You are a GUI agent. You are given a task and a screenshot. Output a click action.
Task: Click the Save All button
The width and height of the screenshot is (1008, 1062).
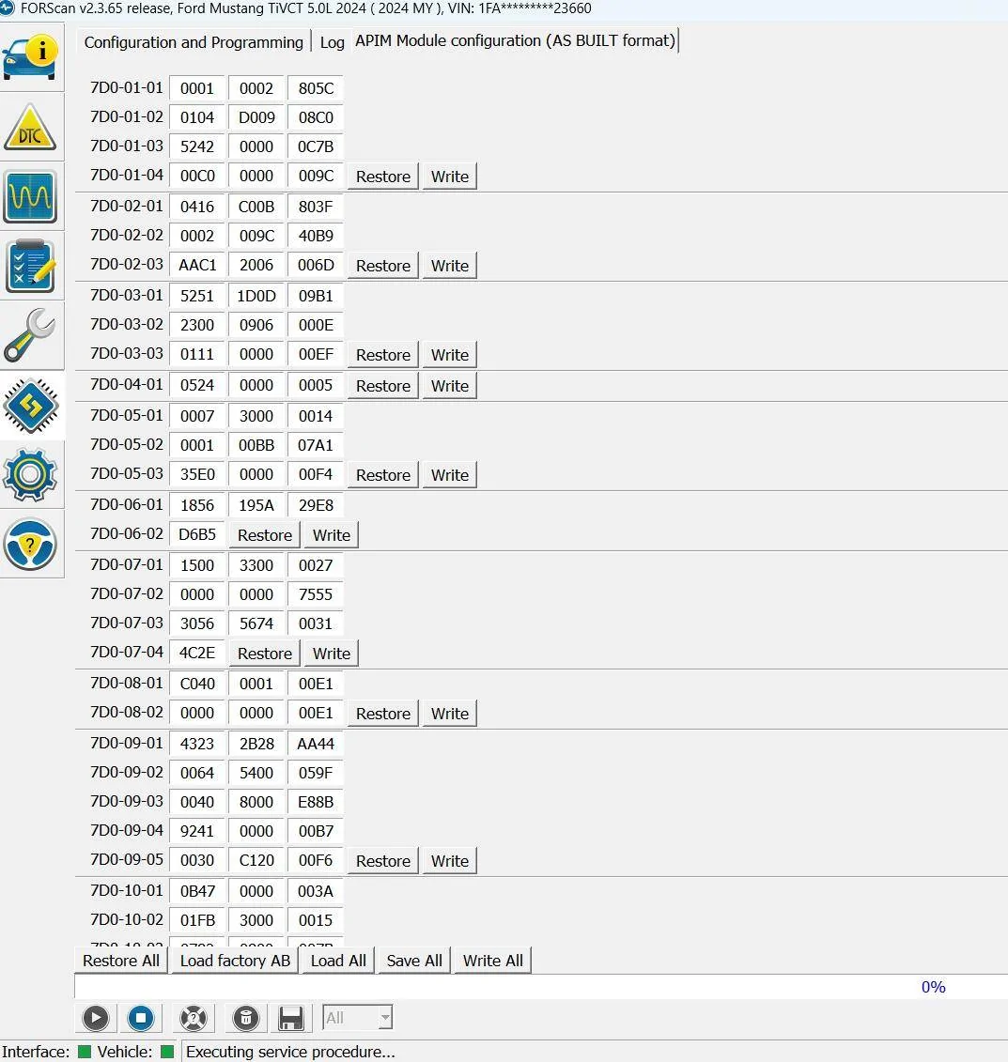click(x=414, y=961)
